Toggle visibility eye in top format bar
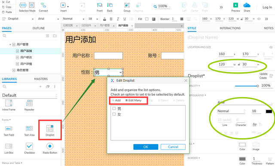 pos(259,19)
